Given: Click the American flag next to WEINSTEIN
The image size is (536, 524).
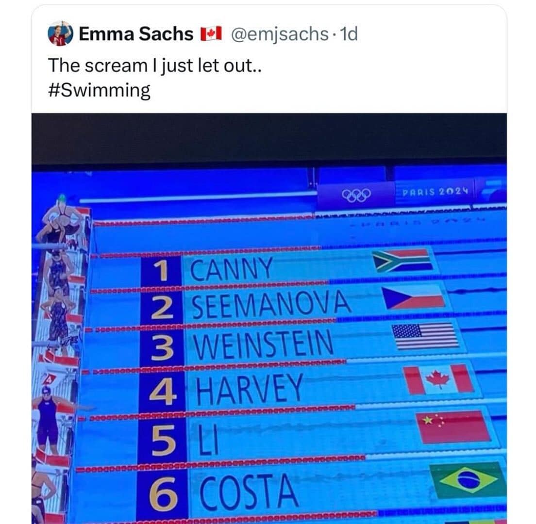Looking at the screenshot, I should (x=426, y=336).
